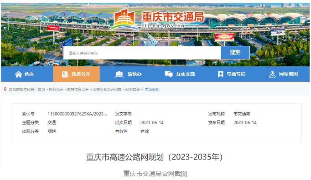311x180 pixels.
Task: Click the 索引号 label
Action: 28,114
